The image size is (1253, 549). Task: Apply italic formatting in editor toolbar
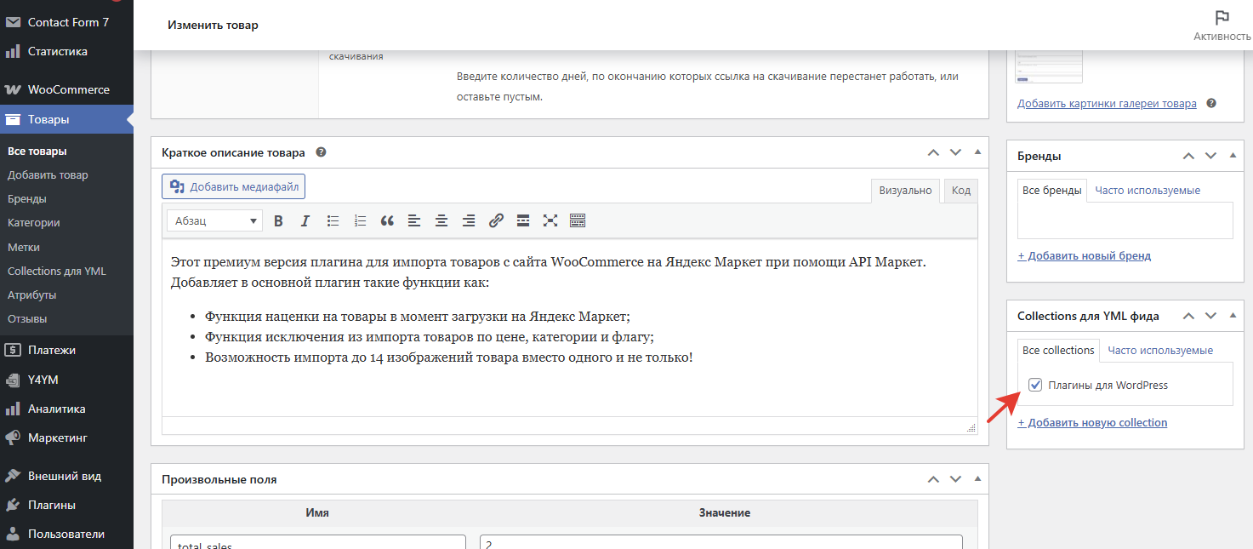pos(305,221)
